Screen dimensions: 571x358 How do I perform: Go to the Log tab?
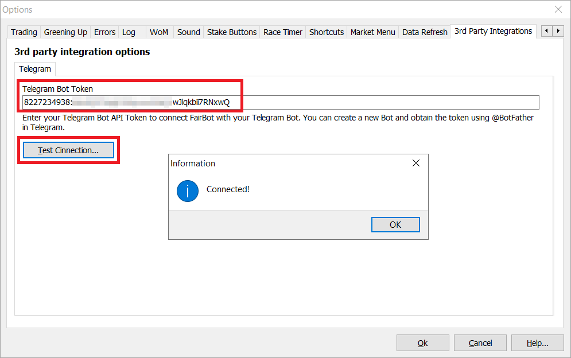pyautogui.click(x=129, y=32)
